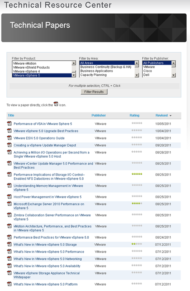Open Host Power Management in VMware vSphere 5
This screenshot has height=291, width=190.
[x=48, y=197]
